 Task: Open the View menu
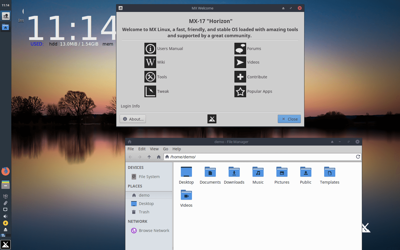(x=154, y=149)
